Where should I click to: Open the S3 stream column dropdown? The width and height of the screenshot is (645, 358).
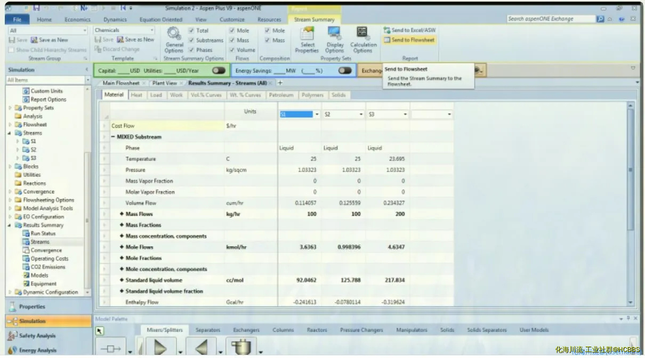(x=406, y=115)
